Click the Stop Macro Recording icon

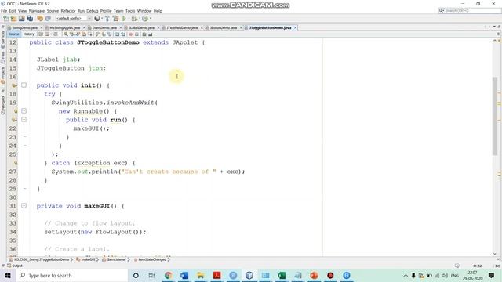pos(136,34)
